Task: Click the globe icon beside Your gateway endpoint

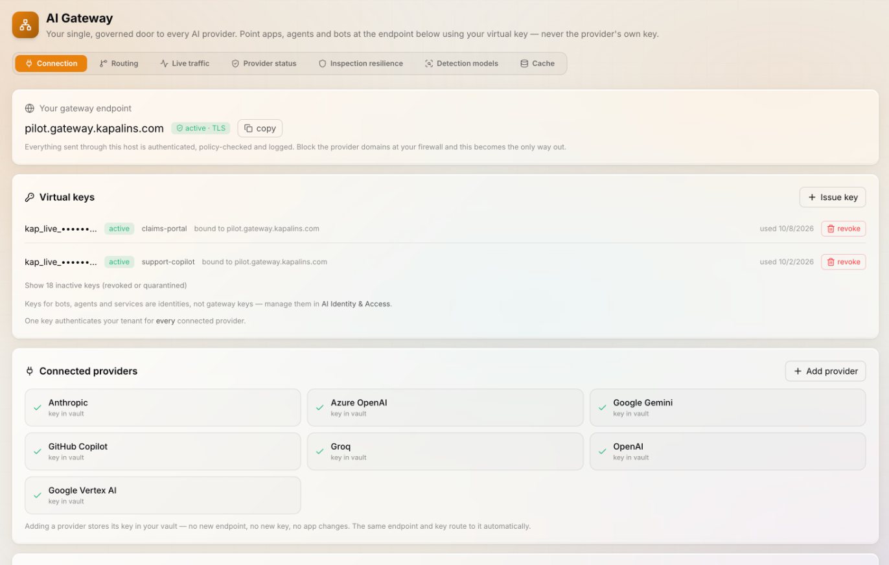Action: [29, 108]
